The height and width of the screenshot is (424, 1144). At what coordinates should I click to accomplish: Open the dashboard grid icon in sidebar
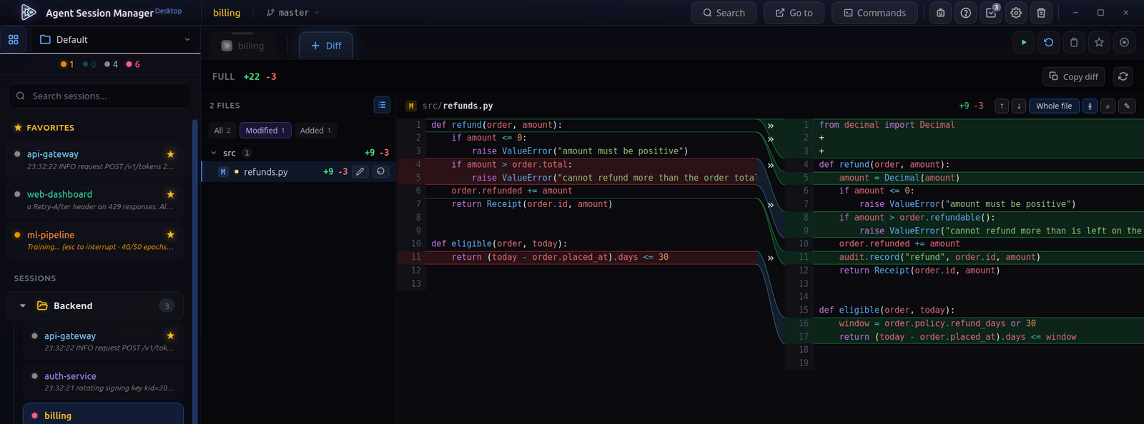pyautogui.click(x=14, y=39)
